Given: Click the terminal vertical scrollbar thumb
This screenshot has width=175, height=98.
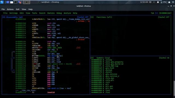Looking at the screenshot, I should pyautogui.click(x=174, y=88).
